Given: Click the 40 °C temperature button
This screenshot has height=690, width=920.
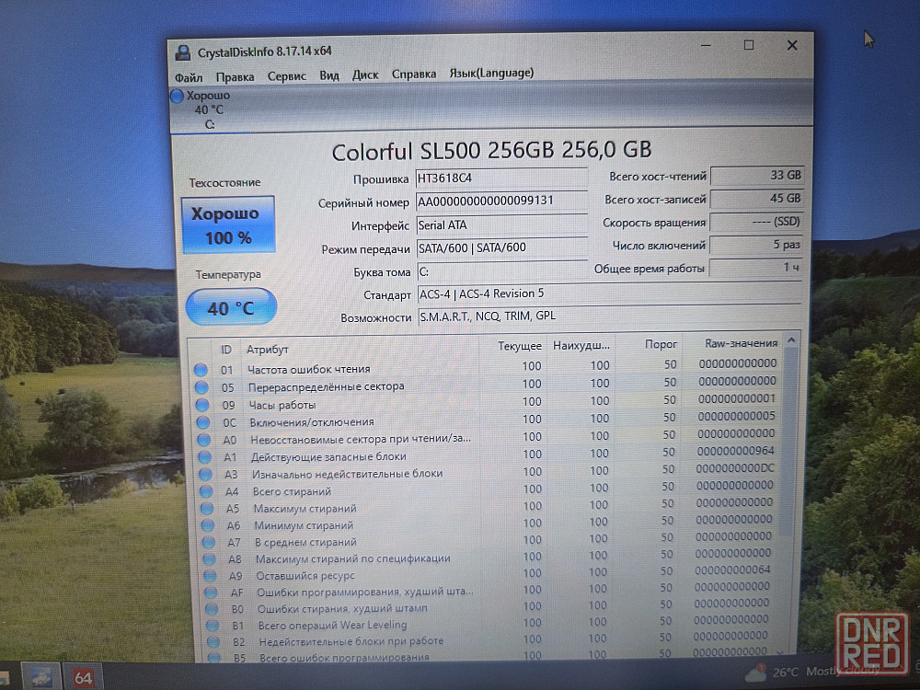Looking at the screenshot, I should click(x=231, y=307).
